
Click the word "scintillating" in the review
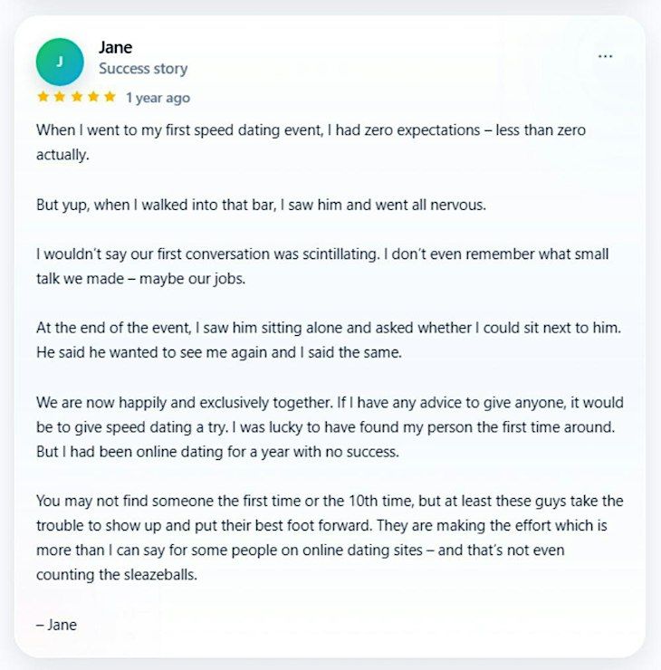[x=340, y=254]
